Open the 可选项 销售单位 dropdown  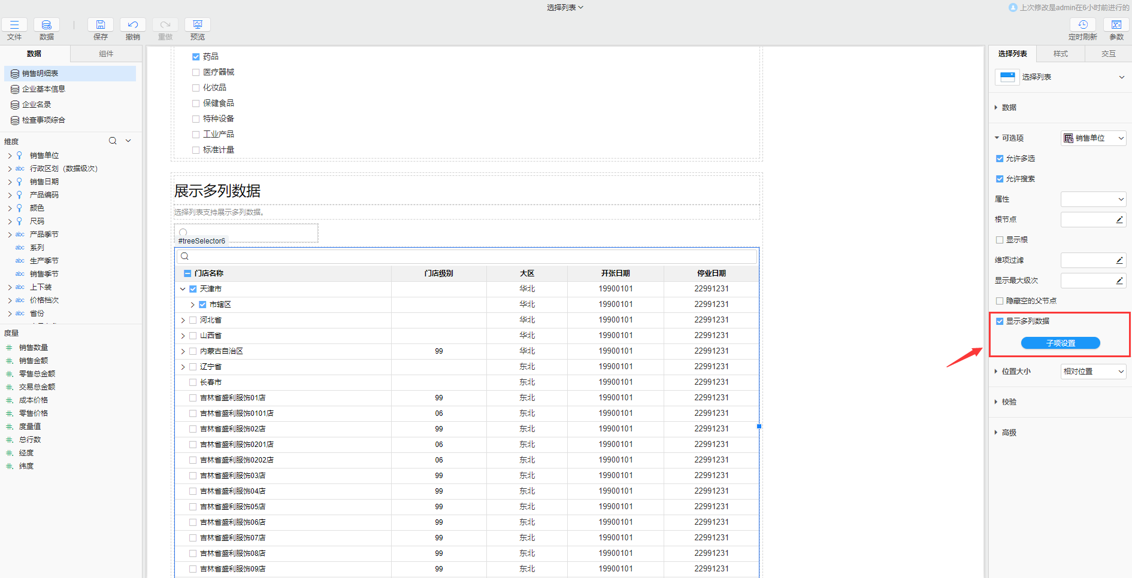[x=1094, y=138]
